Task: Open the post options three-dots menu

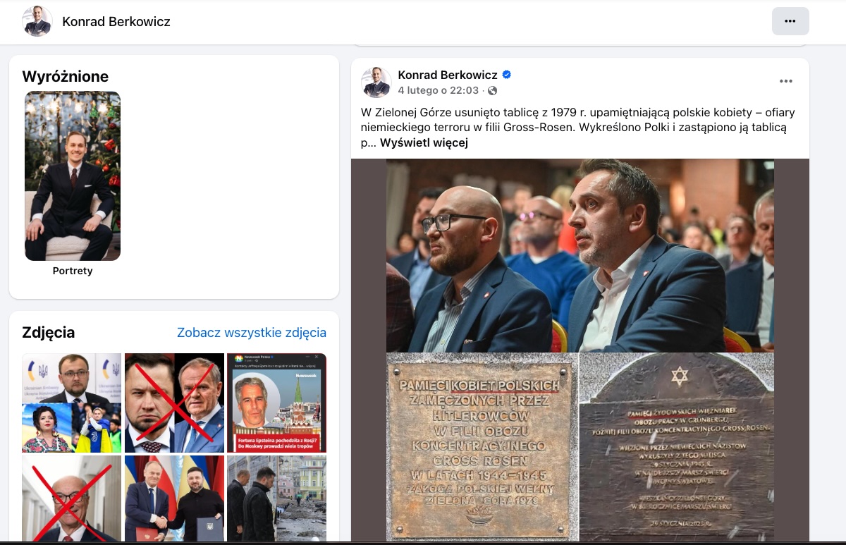Action: pyautogui.click(x=786, y=82)
